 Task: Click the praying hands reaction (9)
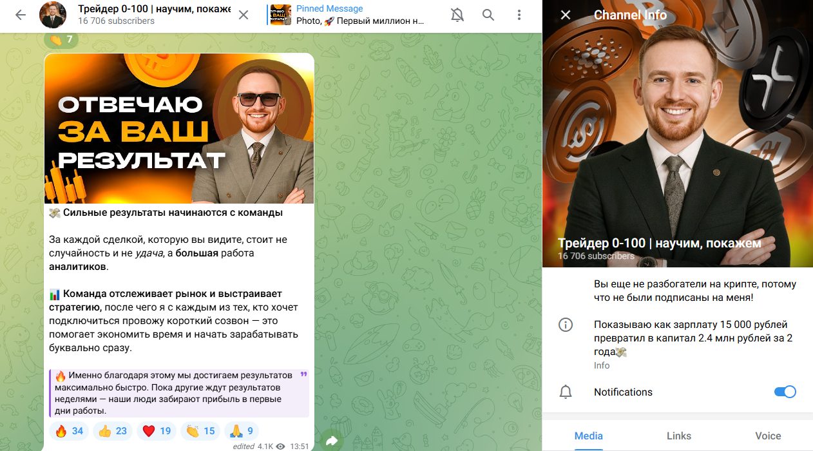[x=241, y=431]
